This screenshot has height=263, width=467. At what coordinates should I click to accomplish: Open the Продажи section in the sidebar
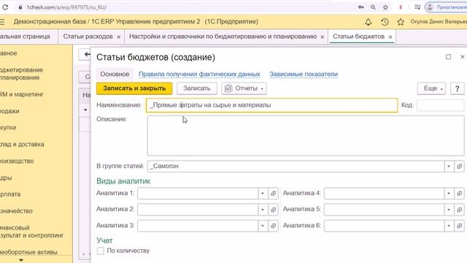tap(9, 111)
